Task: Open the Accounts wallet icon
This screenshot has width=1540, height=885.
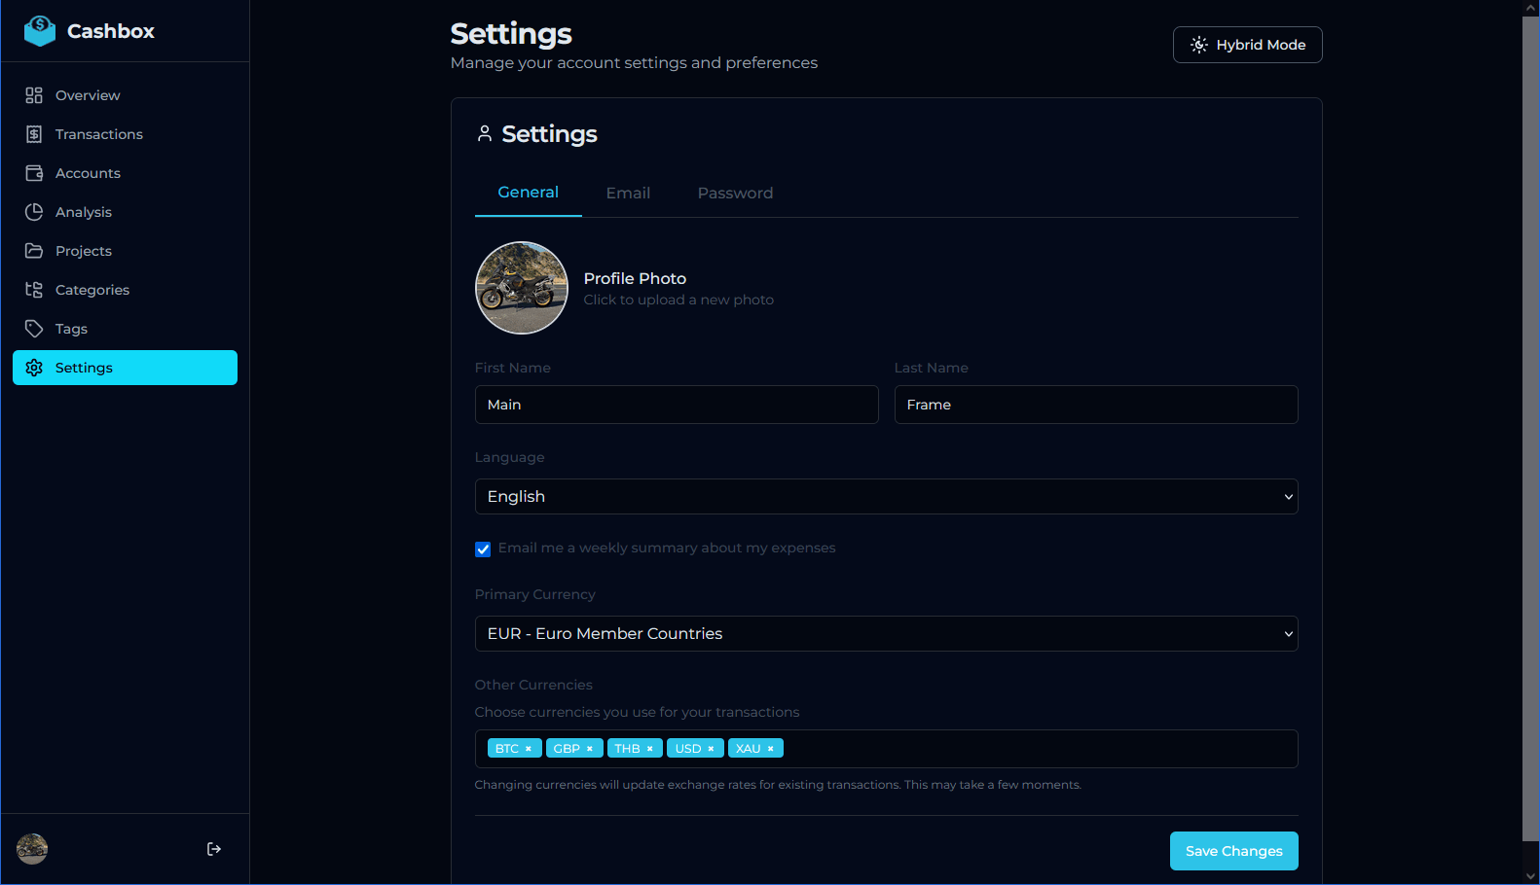Action: pyautogui.click(x=34, y=173)
